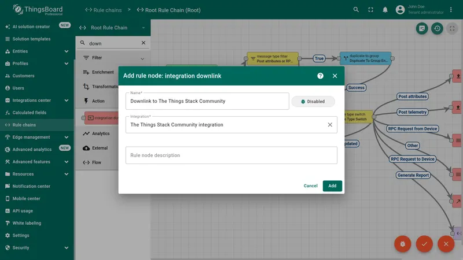Expand the Security sidebar section

[x=37, y=248]
